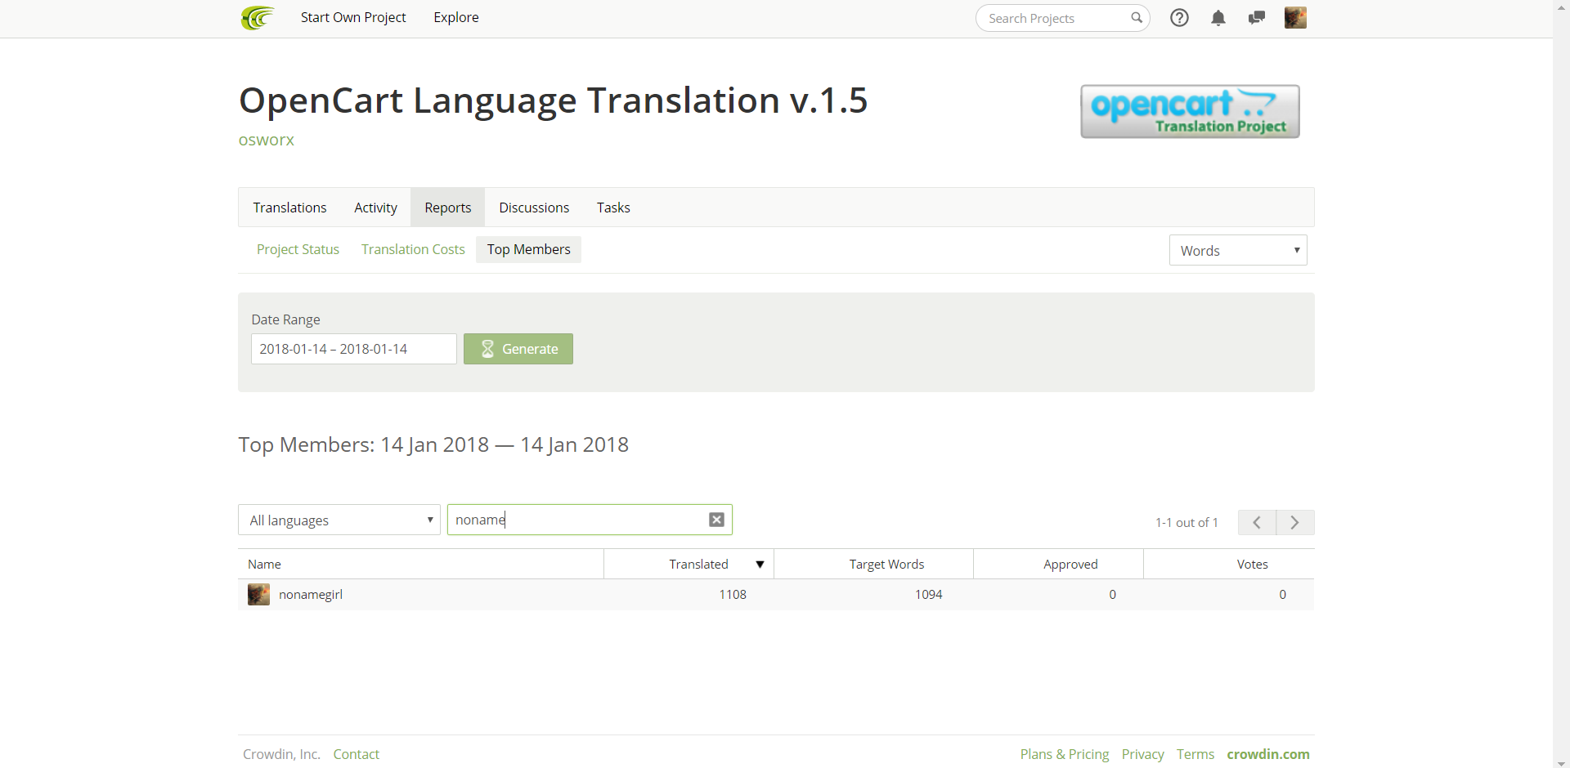
Task: Open the help question mark icon
Action: coord(1179,18)
